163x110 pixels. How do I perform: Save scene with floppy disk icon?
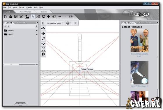coord(16,17)
